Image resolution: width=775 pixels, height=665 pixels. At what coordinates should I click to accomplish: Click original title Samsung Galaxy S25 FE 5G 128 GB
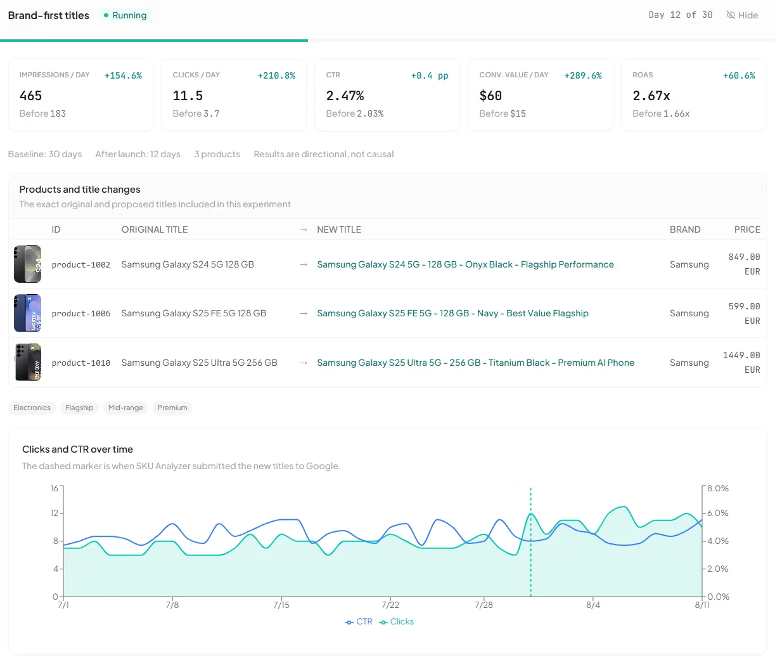(194, 313)
